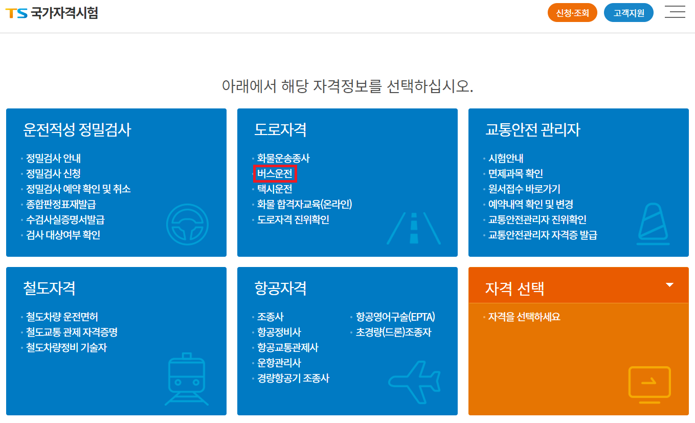
Task: Click 도로자격 진위확인 link
Action: tap(293, 220)
